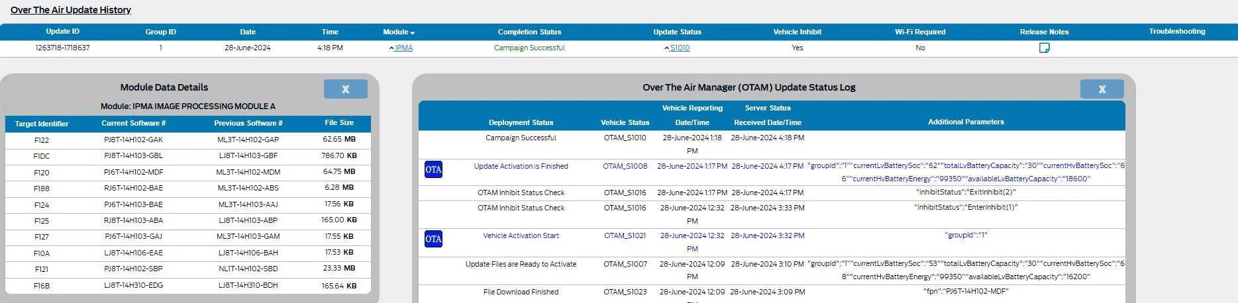Click the File Download Finished status

pos(521,292)
